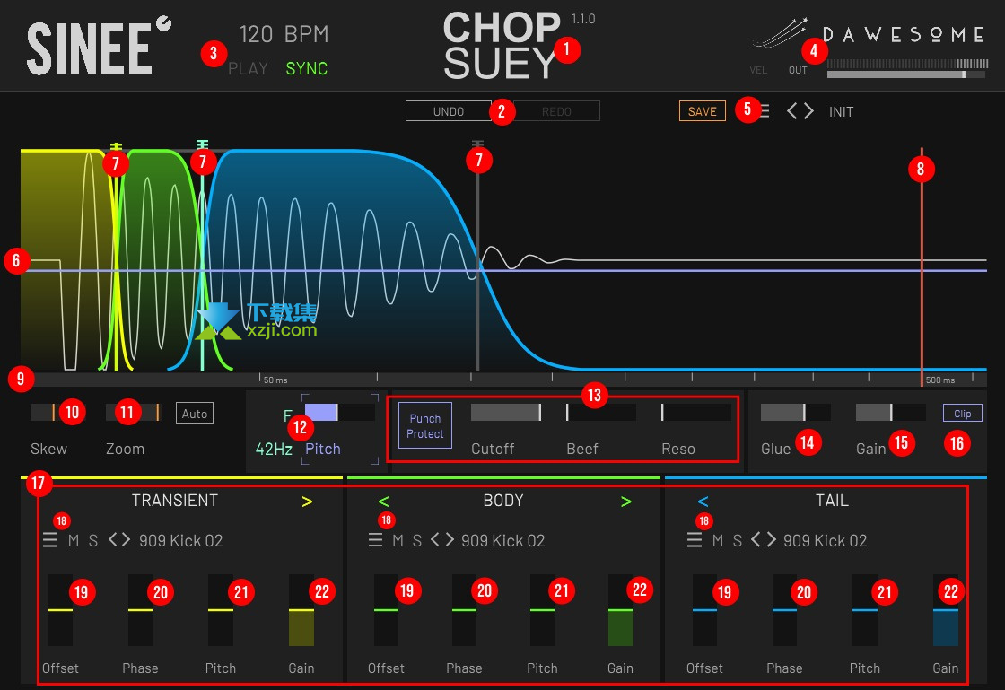Click the red vertical length marker line

point(922,266)
